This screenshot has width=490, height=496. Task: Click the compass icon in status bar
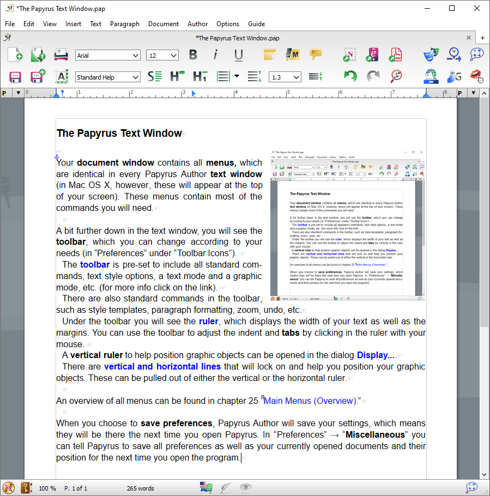[8, 488]
